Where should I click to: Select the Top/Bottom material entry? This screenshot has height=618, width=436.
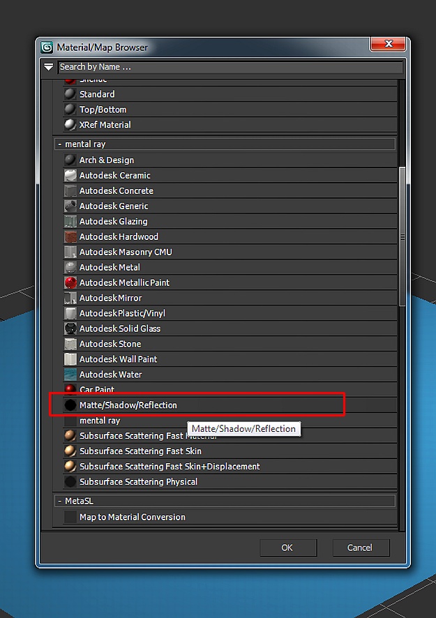(x=230, y=110)
